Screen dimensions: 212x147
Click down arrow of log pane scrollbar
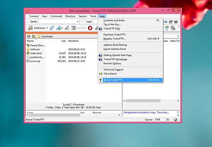(x=178, y=115)
